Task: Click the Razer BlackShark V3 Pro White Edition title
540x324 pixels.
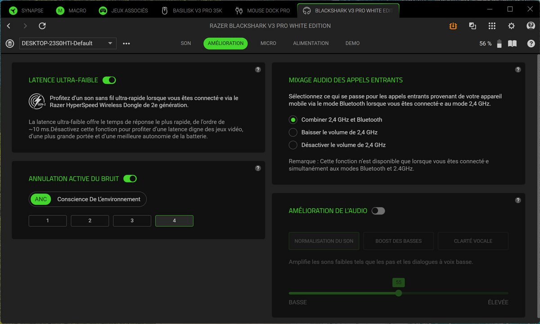Action: (270, 26)
